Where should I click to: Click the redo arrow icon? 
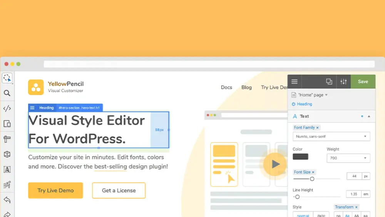click(x=7, y=215)
